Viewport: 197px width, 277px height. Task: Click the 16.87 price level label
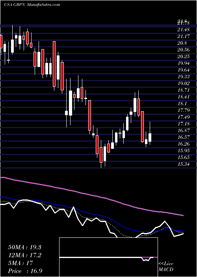[184, 131]
